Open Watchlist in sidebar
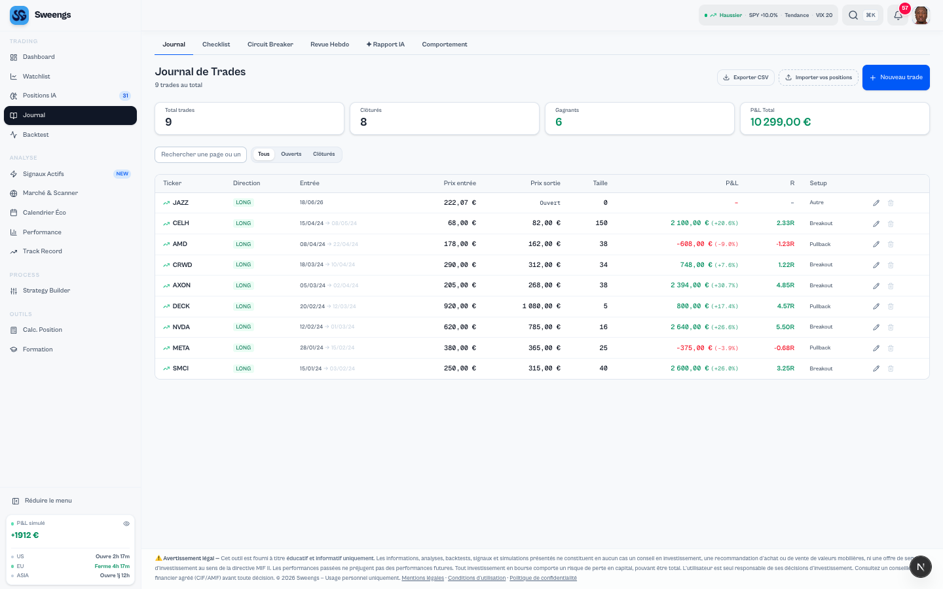The width and height of the screenshot is (943, 589). tap(70, 77)
